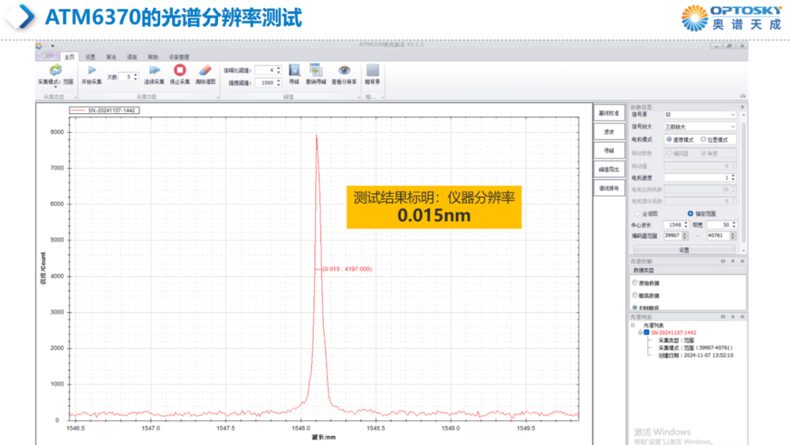Select the 全谱图 radio button
790x445 pixels.
click(637, 214)
